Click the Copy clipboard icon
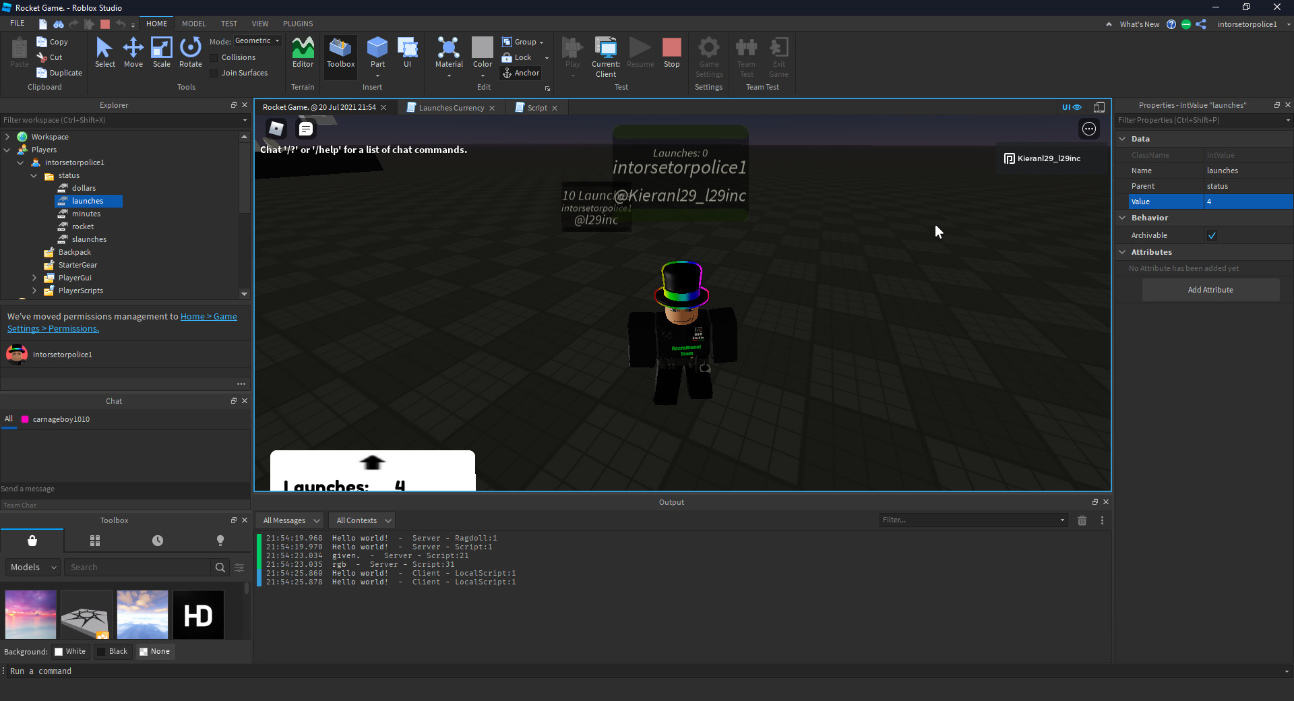The image size is (1294, 701). pos(42,42)
